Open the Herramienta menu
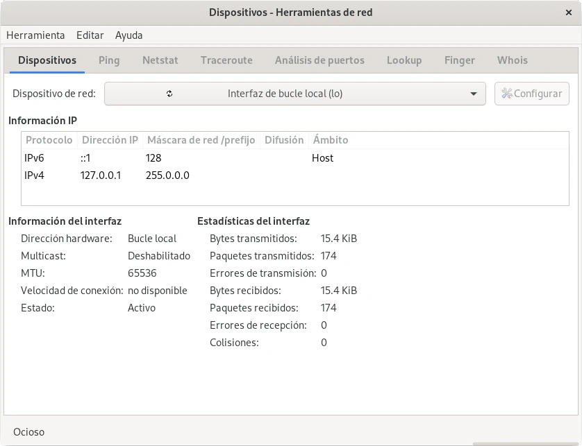 click(x=35, y=35)
